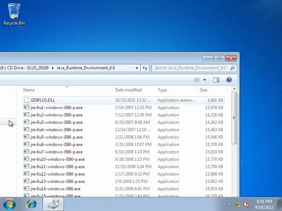Click the Application extens... type cell

point(176,100)
